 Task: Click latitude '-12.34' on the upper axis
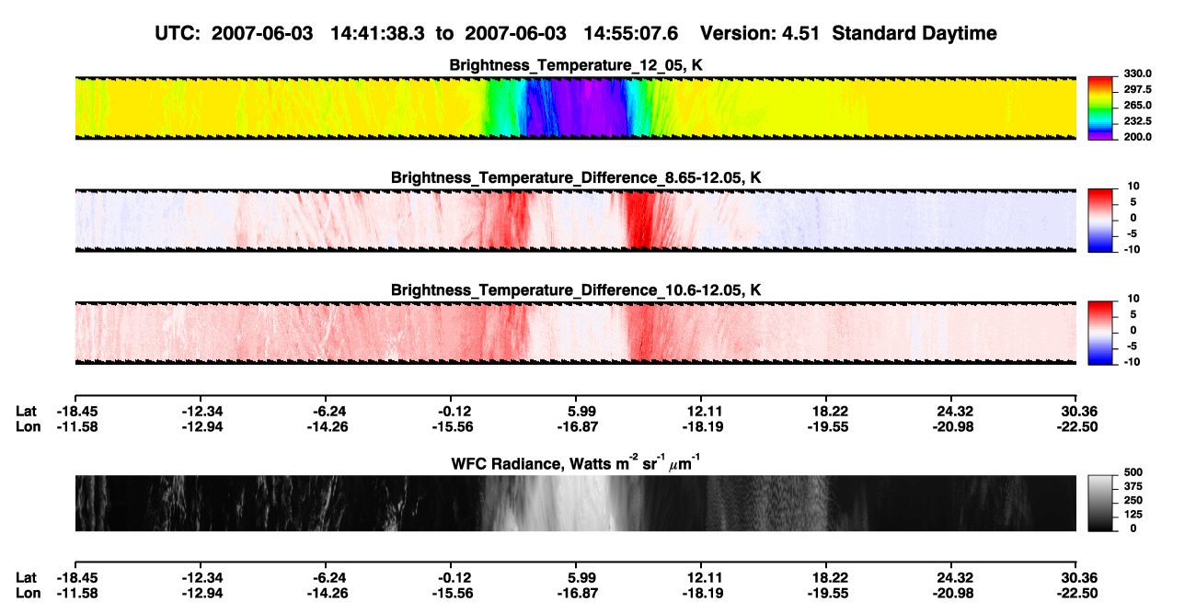pos(201,411)
